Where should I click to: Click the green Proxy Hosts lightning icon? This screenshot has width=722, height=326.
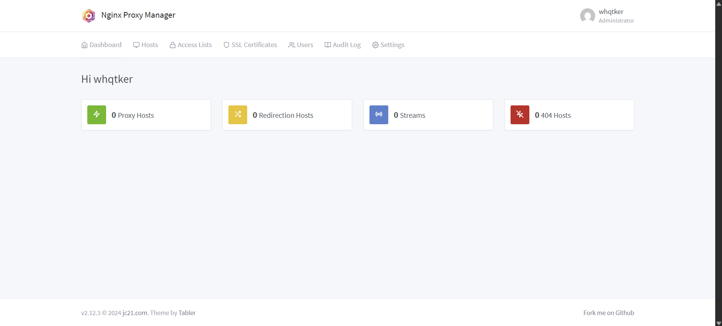[97, 115]
